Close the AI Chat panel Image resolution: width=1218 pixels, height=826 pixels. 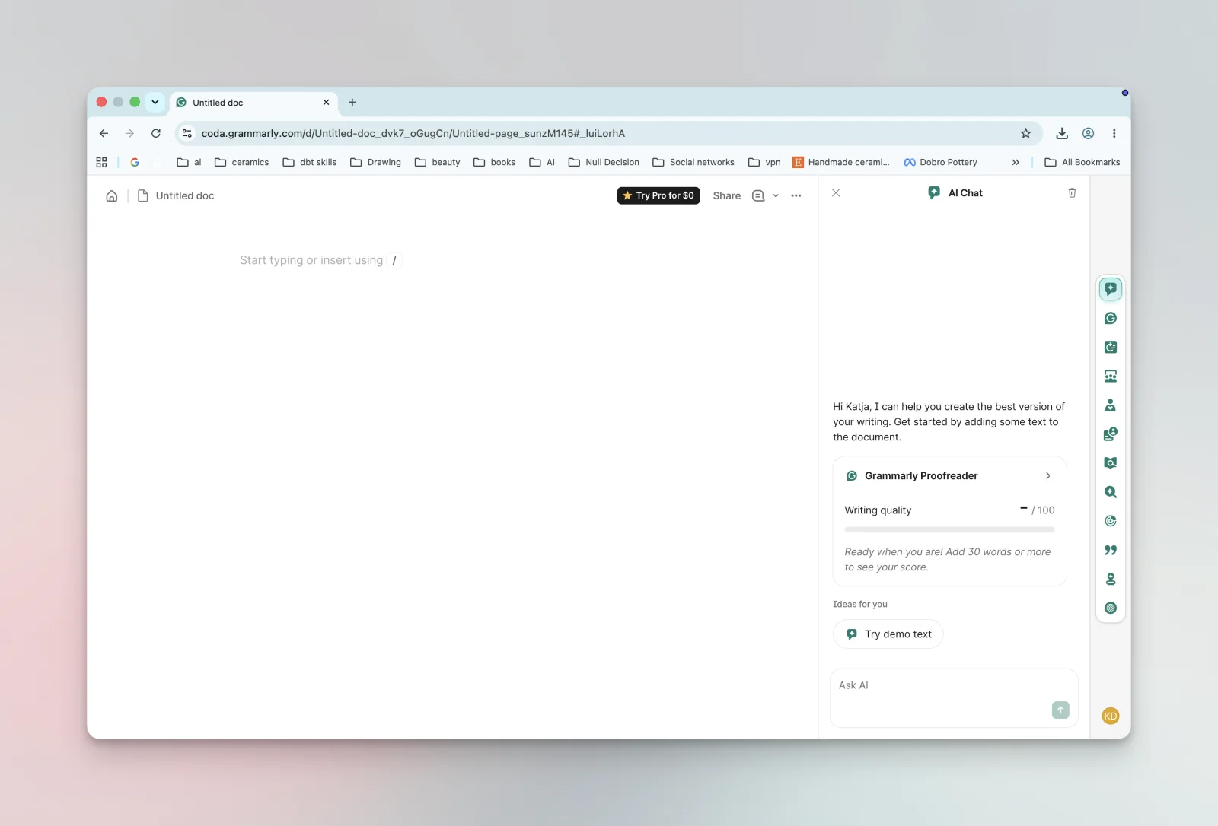point(836,193)
